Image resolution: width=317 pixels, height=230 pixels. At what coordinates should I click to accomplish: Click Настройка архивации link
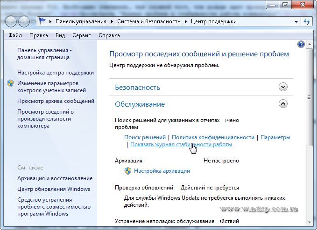click(162, 171)
